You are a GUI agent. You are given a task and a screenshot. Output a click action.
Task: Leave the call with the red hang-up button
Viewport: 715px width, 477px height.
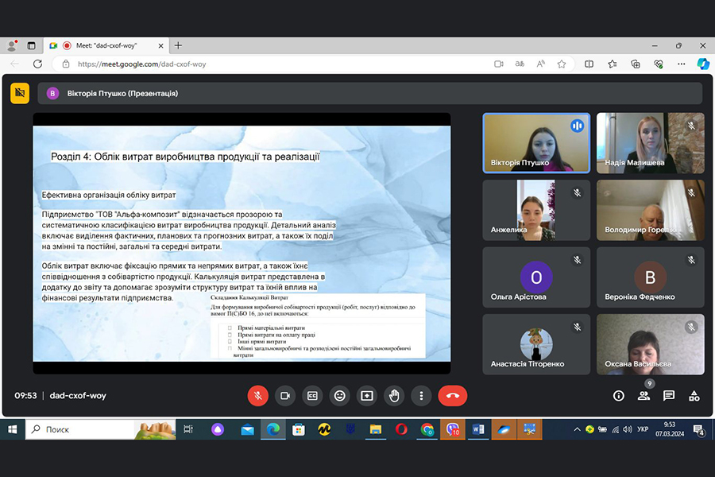452,396
